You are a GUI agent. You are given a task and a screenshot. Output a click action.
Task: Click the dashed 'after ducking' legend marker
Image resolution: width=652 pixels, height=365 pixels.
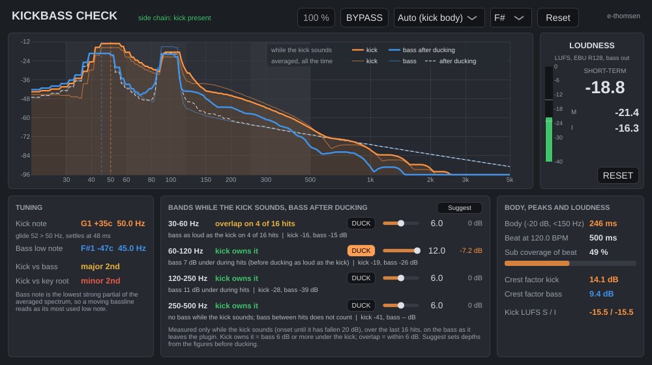tap(430, 61)
